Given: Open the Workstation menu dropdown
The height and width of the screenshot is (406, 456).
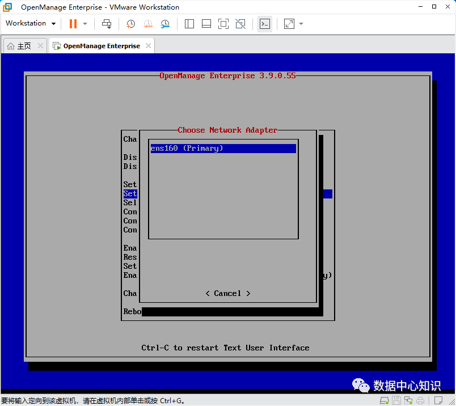Looking at the screenshot, I should point(31,23).
